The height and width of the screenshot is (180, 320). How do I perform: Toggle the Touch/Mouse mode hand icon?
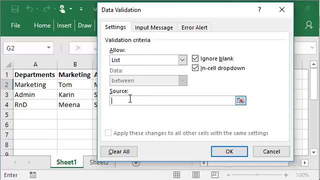click(62, 9)
